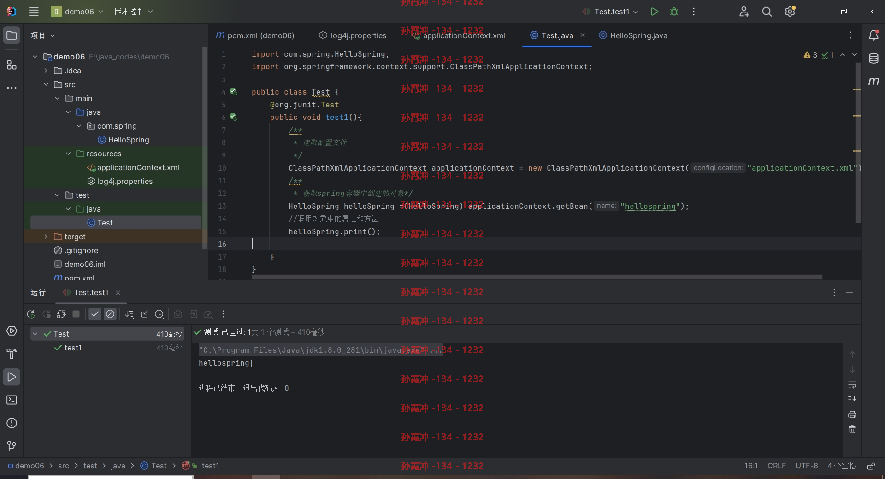
Task: Click run gutter icon beside test1 method
Action: pyautogui.click(x=234, y=117)
